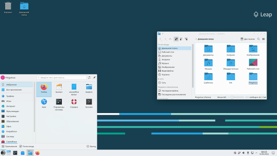The width and height of the screenshot is (277, 156).
Task: Open the Dolphin search magnifier icon
Action: point(258,39)
